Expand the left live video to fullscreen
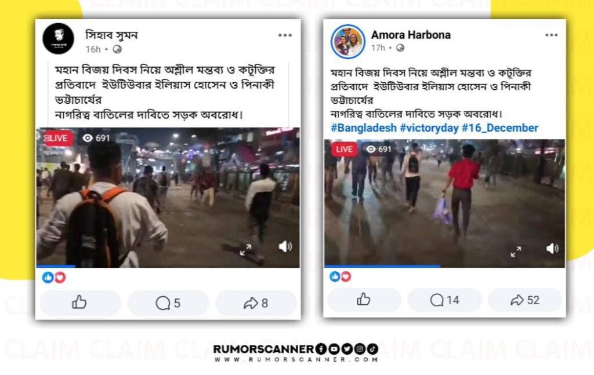The width and height of the screenshot is (594, 375). pos(245,250)
